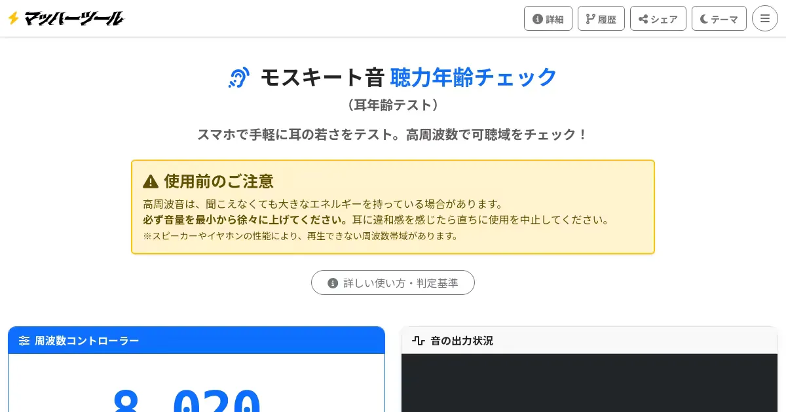Click the share nodes icon beside シェア
Screen dimensions: 786x412
click(x=643, y=19)
